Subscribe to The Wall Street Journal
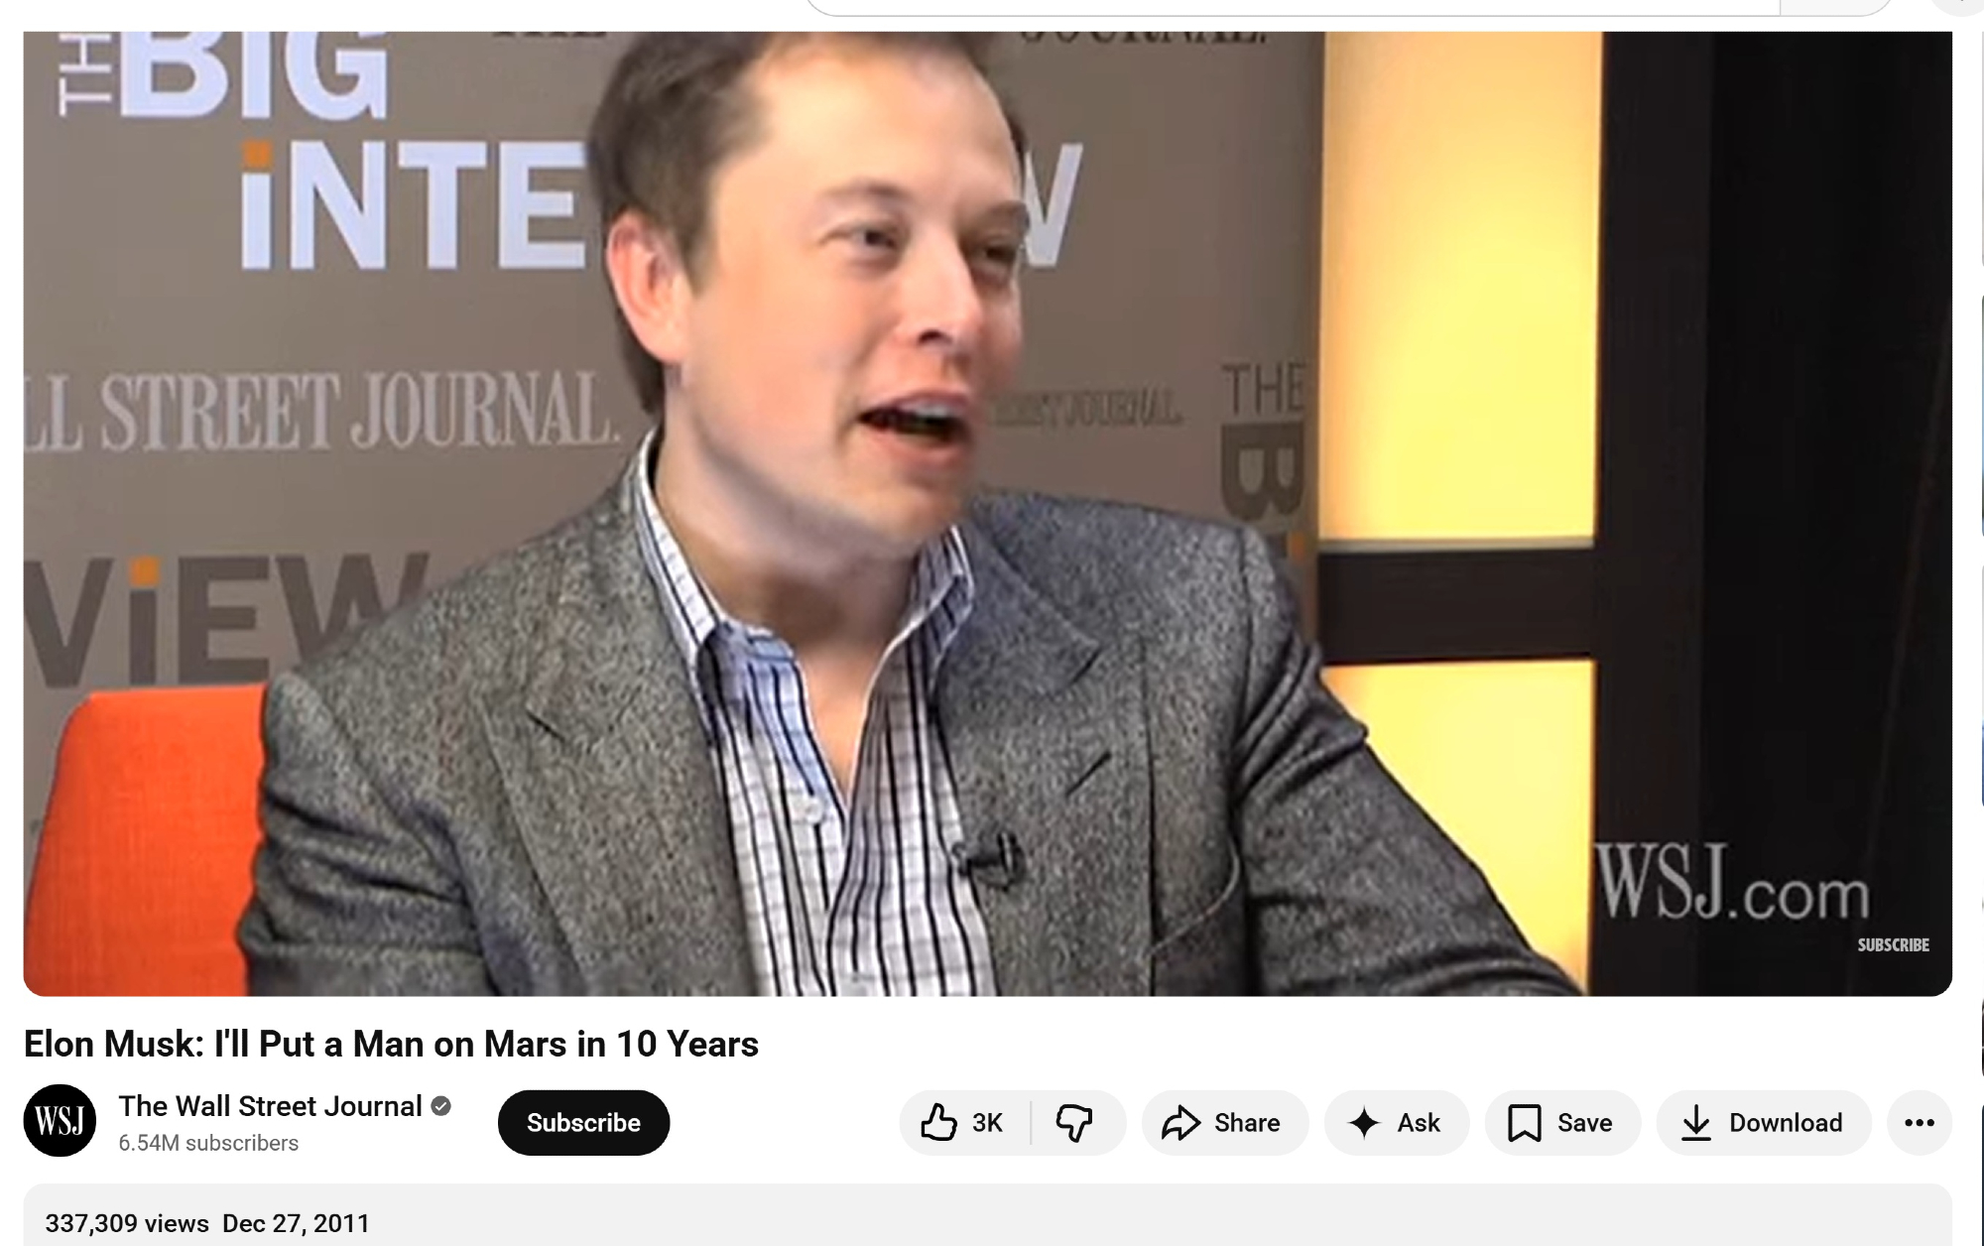 (583, 1122)
